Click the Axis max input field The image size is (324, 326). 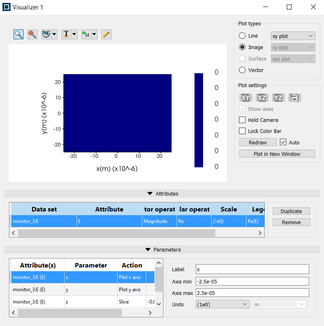point(252,293)
